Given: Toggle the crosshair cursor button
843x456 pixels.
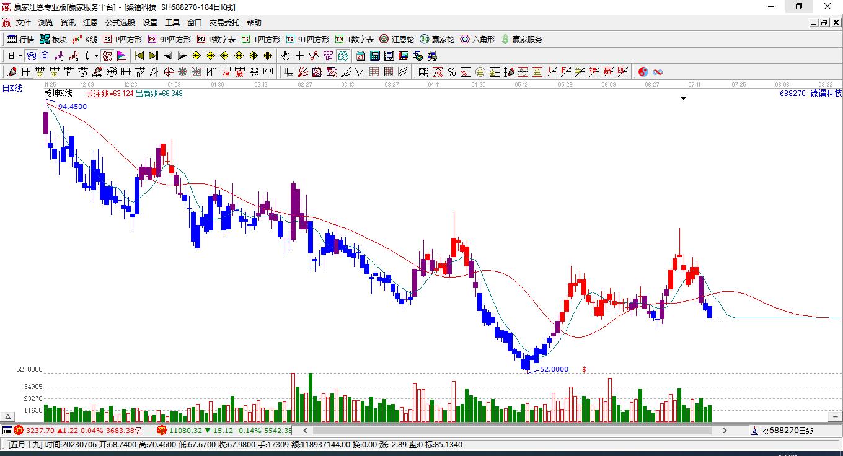Looking at the screenshot, I should click(x=299, y=56).
